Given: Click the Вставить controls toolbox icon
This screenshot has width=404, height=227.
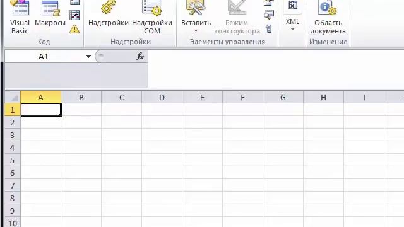Looking at the screenshot, I should pyautogui.click(x=196, y=8).
